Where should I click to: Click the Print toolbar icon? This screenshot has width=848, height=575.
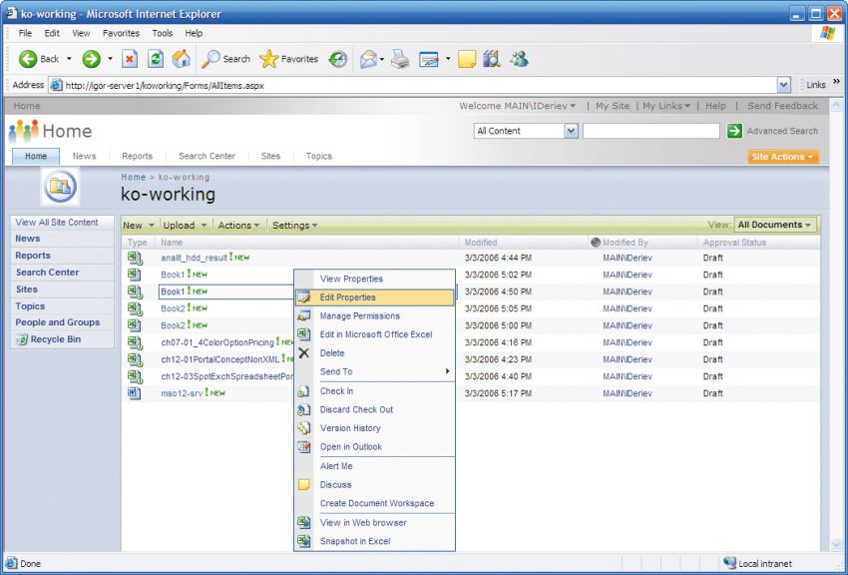pyautogui.click(x=400, y=59)
